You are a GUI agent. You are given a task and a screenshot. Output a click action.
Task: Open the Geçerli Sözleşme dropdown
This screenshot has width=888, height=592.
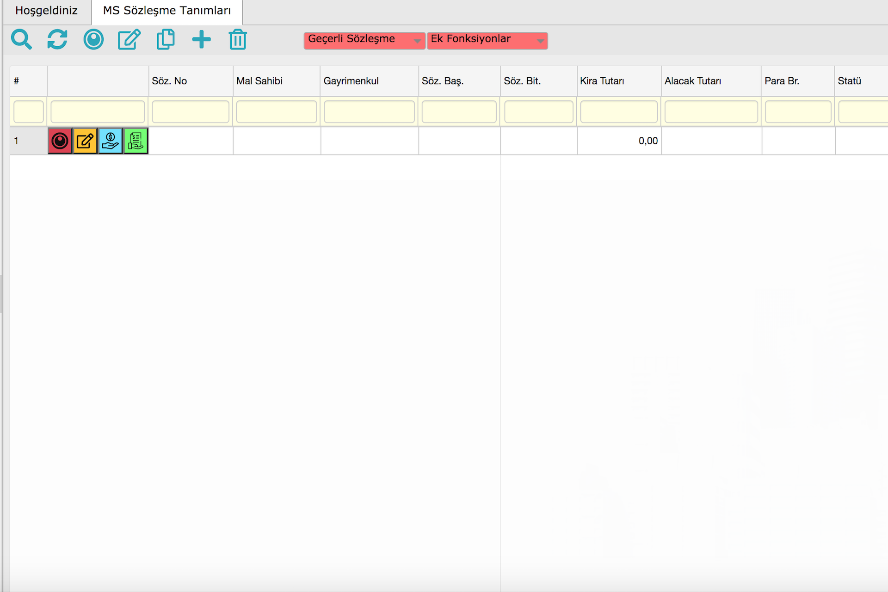click(x=364, y=41)
